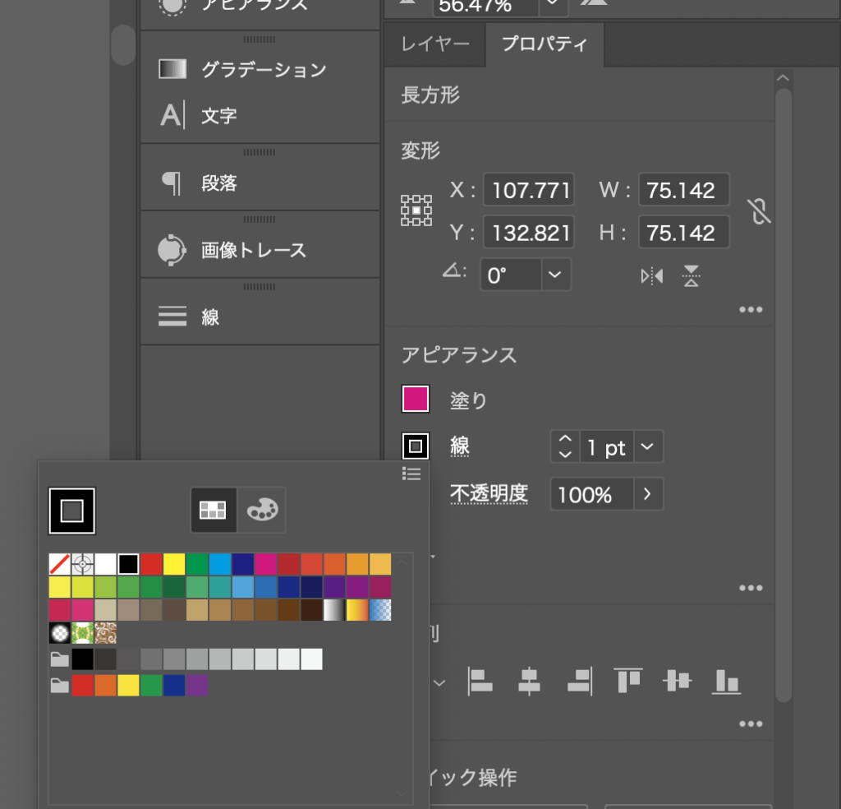Open the rotation angle dropdown
This screenshot has height=809, width=841.
click(555, 275)
